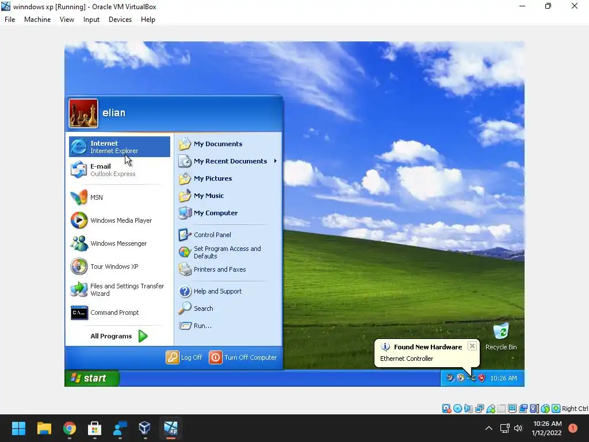Open File Explorer on host taskbar
The width and height of the screenshot is (589, 442).
[x=44, y=428]
